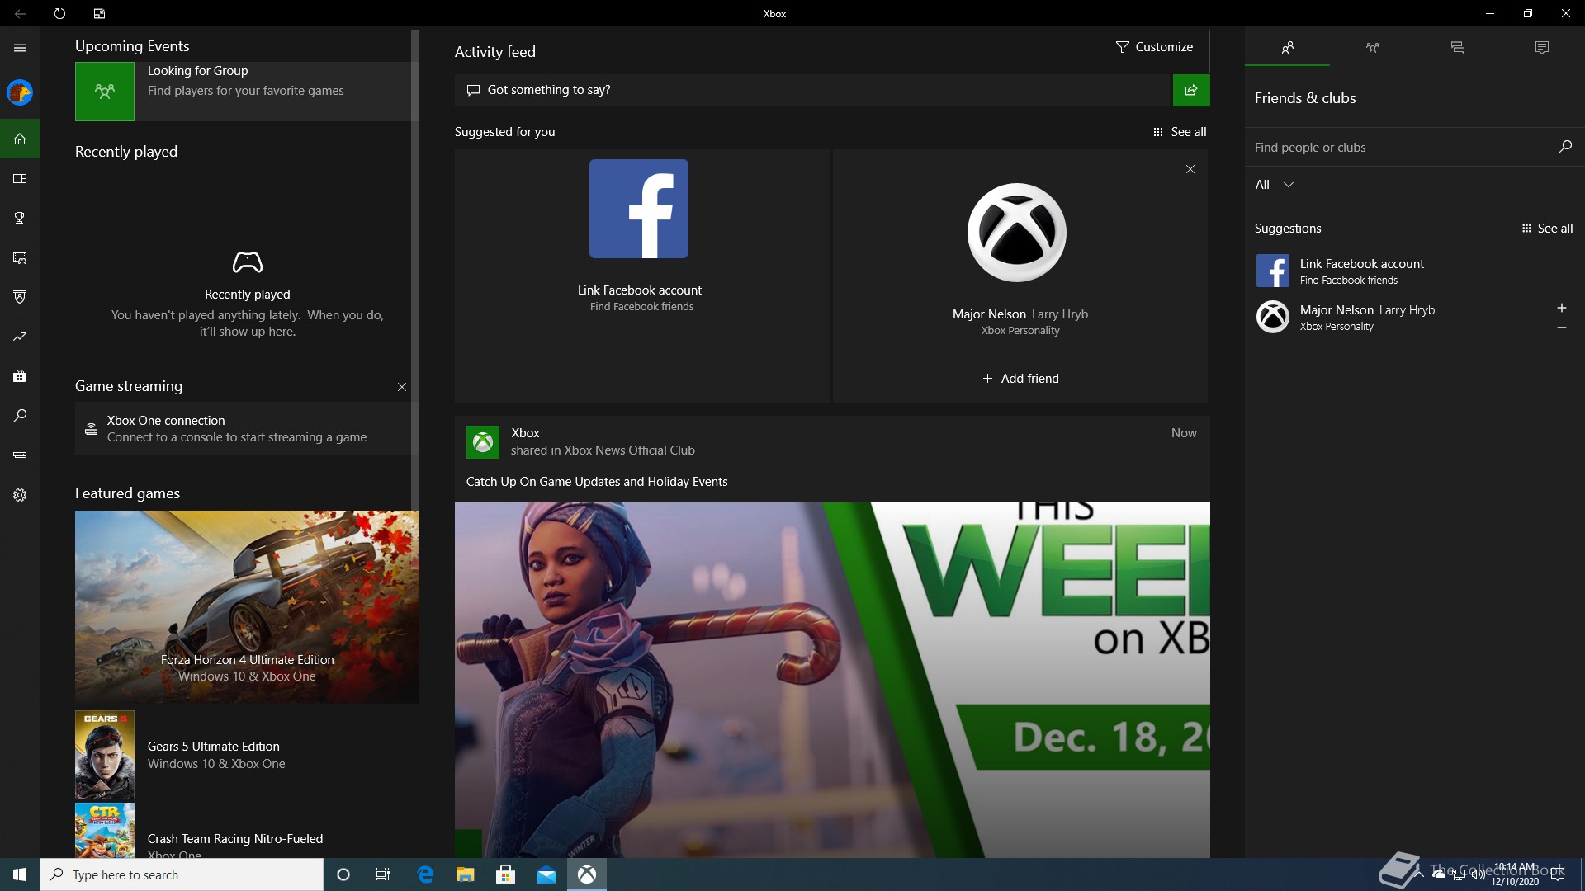Open Settings gear in sidebar

tap(20, 495)
